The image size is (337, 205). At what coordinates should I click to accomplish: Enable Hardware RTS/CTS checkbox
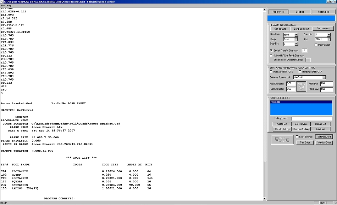[x=271, y=72]
